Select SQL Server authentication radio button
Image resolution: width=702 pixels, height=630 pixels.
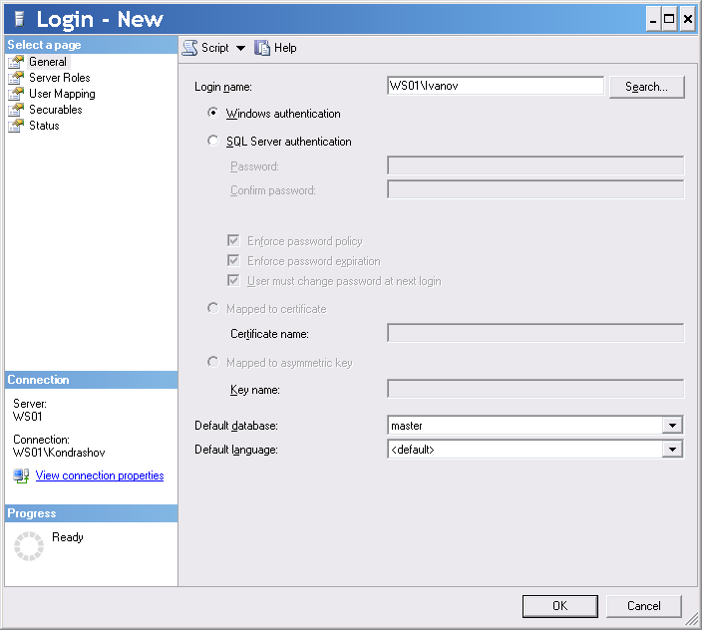213,141
